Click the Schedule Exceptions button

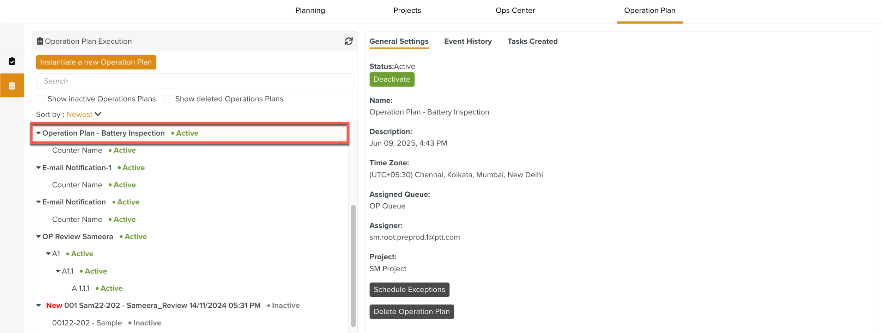tap(409, 290)
